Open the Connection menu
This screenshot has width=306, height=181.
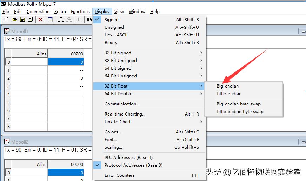click(x=38, y=12)
